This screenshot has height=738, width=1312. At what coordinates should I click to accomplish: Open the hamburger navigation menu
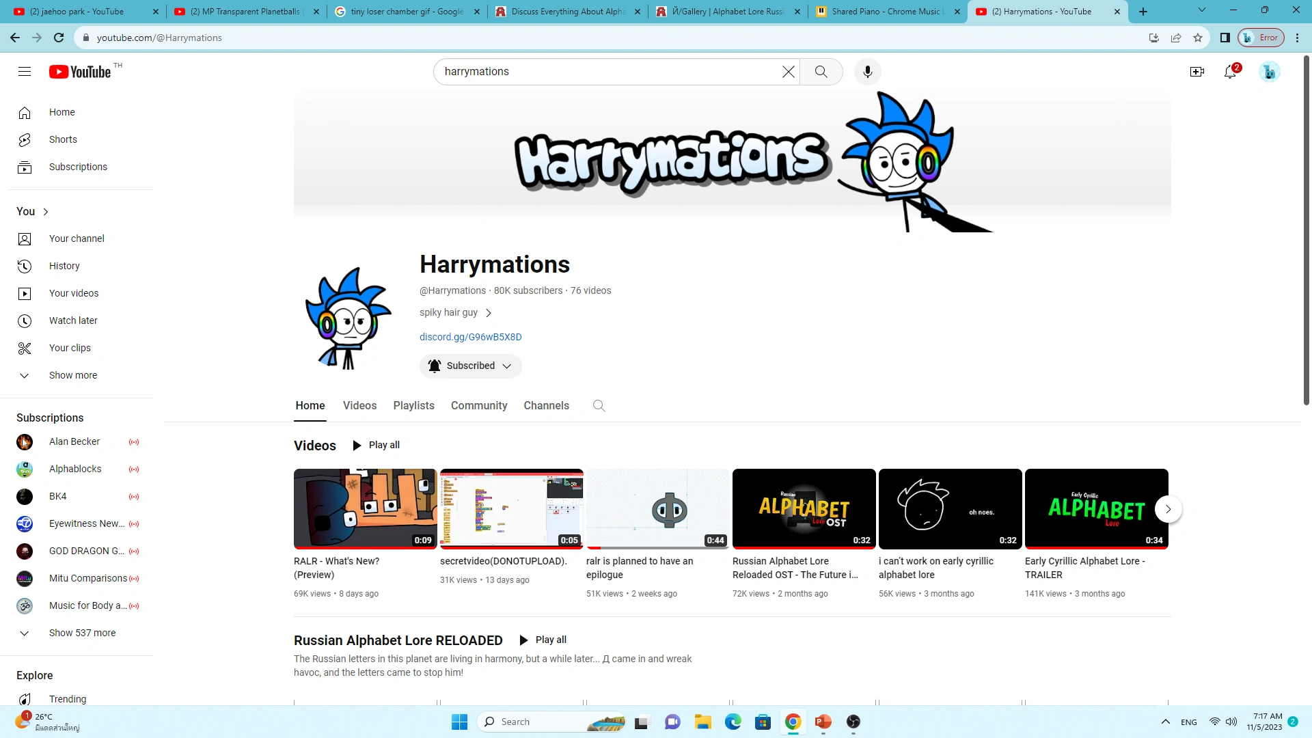25,71
